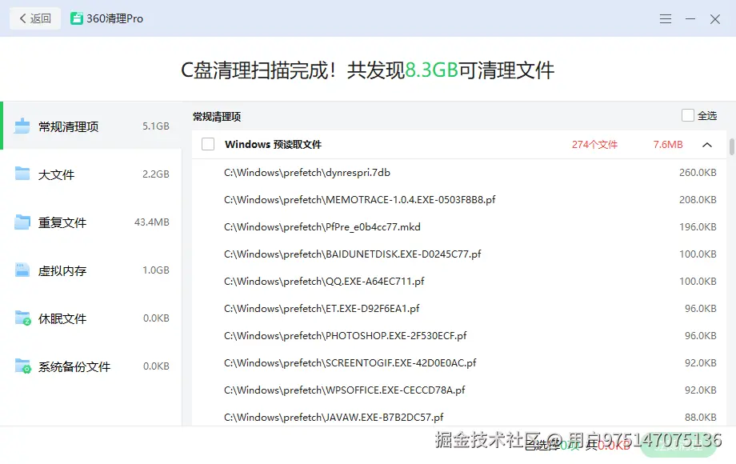Open the hamburger menu icon in title bar

[665, 18]
